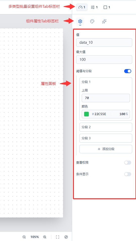Click the compass navigation icon

click(x=66, y=237)
